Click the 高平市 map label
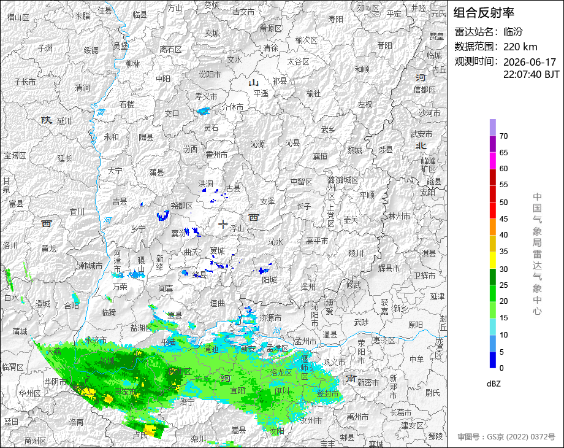 [317, 241]
